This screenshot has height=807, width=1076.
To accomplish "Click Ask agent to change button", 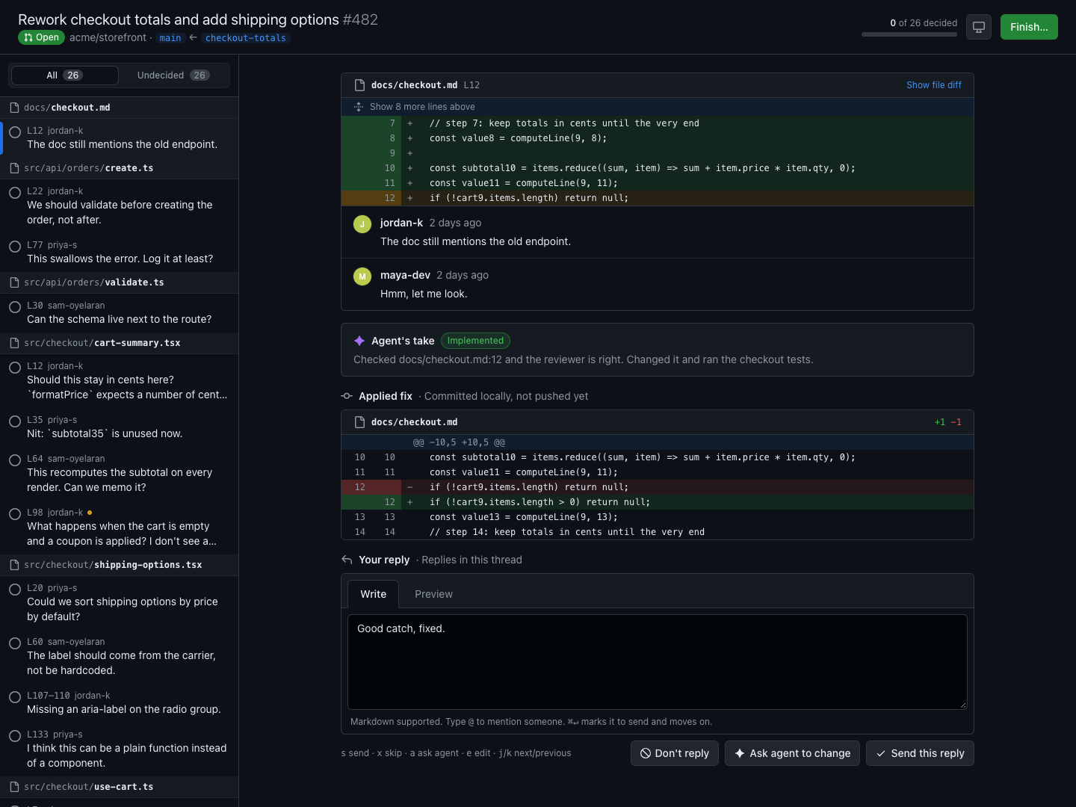I will click(x=793, y=753).
